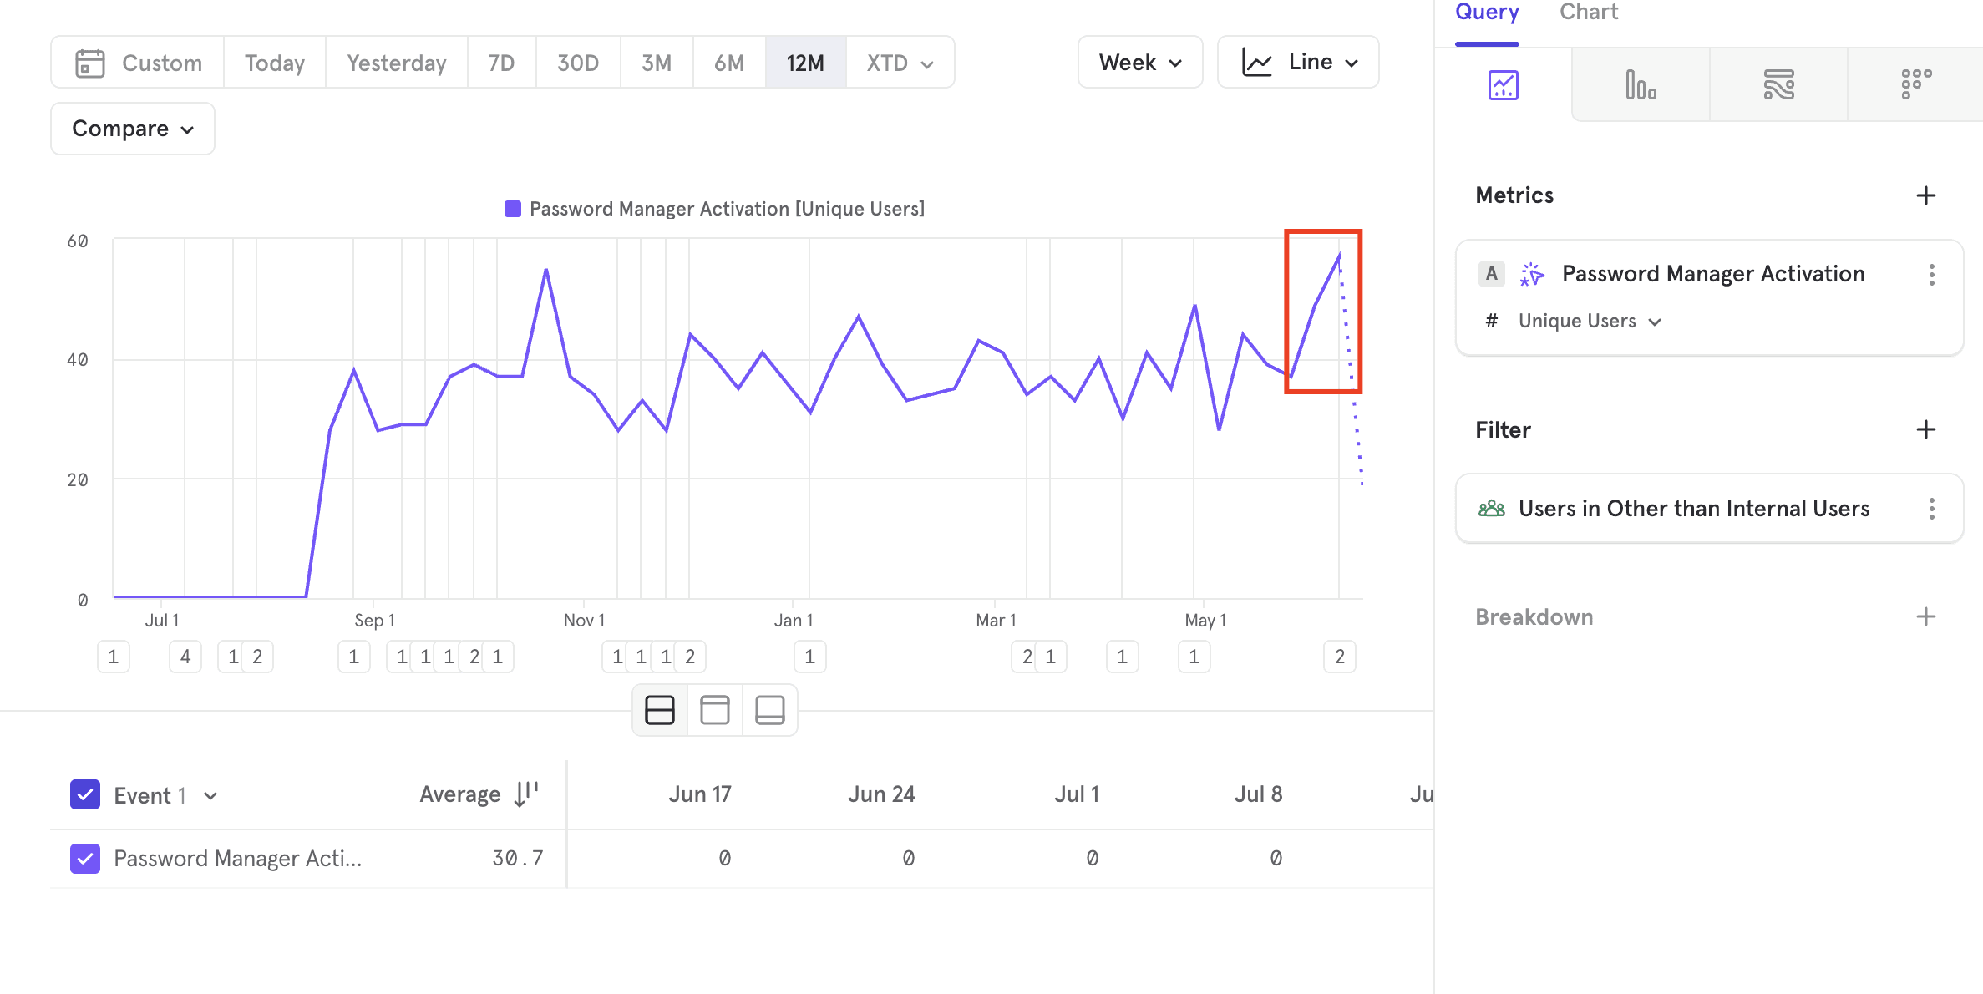Select the Funnels report type icon

(1641, 85)
